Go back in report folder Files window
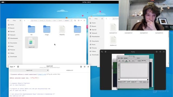Viewport: 173px width, 97px height. [x=25, y=20]
